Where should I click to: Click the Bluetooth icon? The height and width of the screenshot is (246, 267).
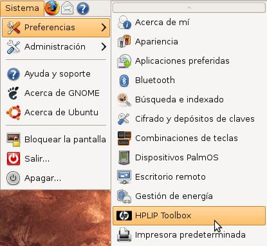point(124,80)
